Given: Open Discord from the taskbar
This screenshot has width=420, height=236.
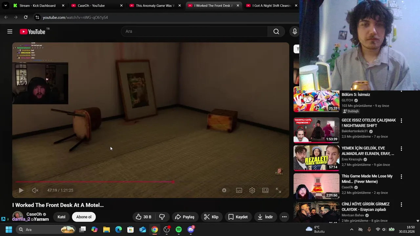Looking at the screenshot, I should coord(191,229).
